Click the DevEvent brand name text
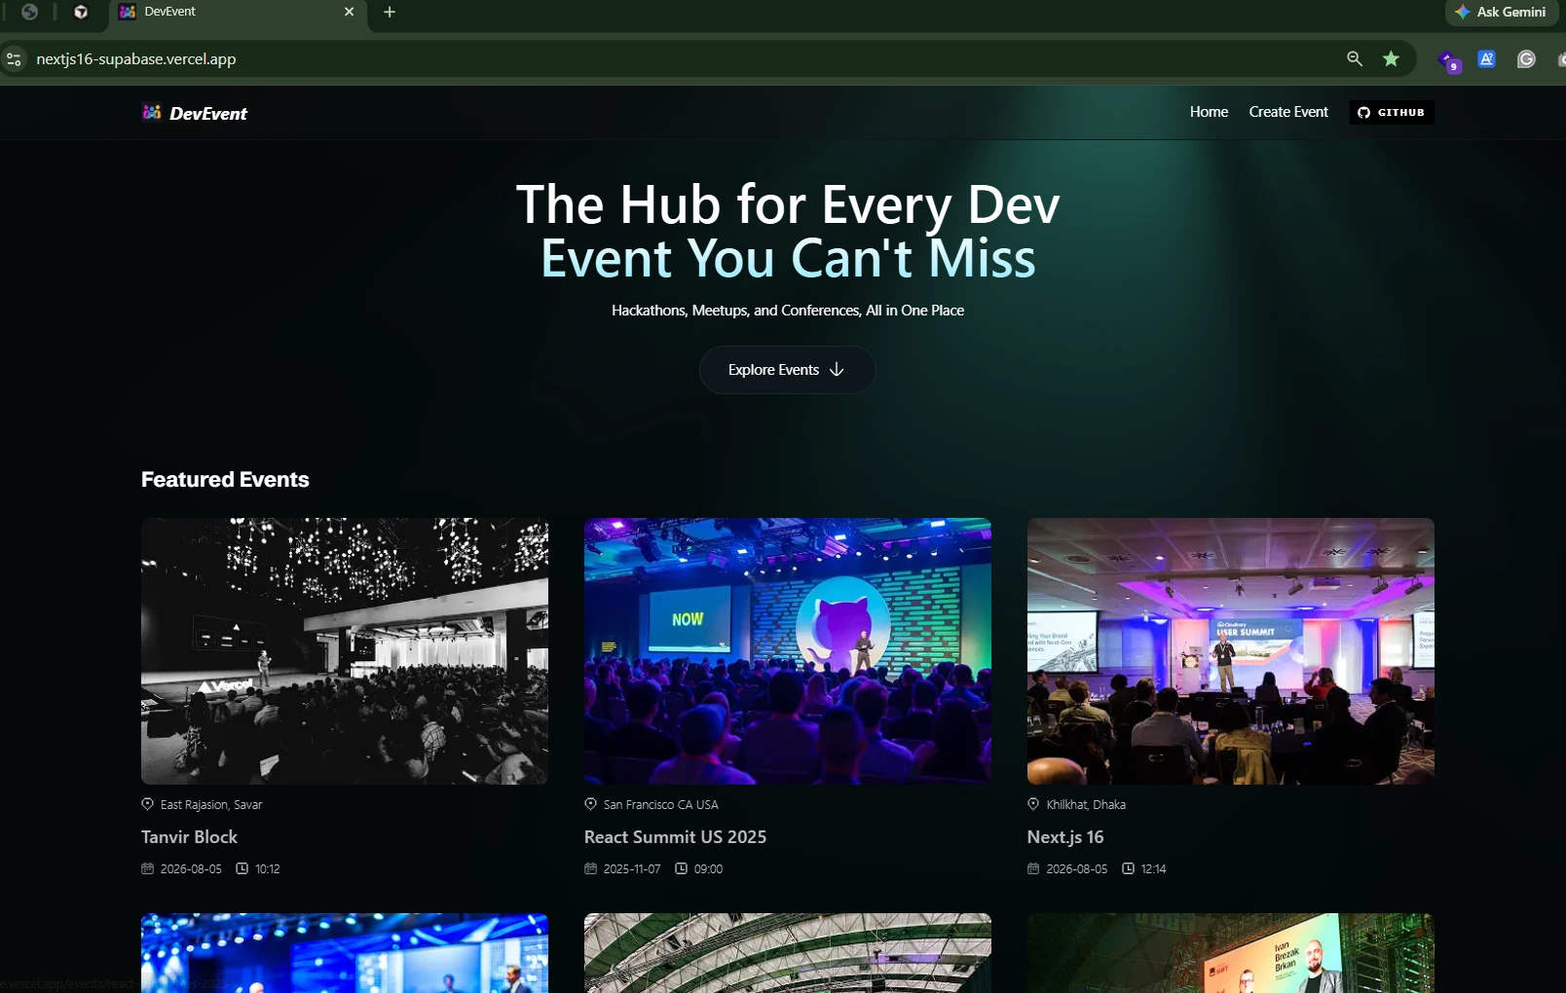This screenshot has height=993, width=1566. pos(208,113)
